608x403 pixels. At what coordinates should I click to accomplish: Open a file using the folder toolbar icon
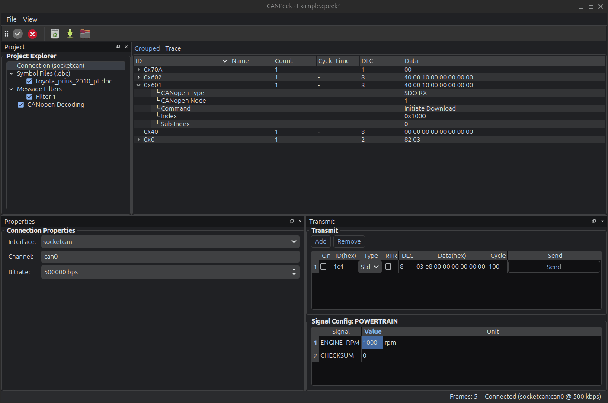click(x=85, y=34)
